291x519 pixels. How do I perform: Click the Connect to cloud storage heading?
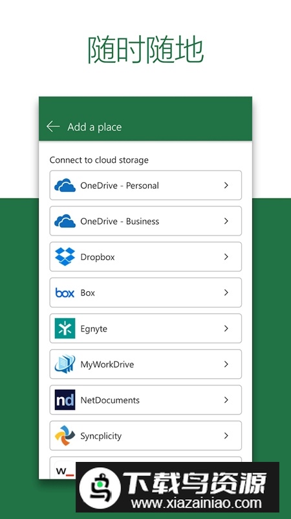[x=99, y=160]
